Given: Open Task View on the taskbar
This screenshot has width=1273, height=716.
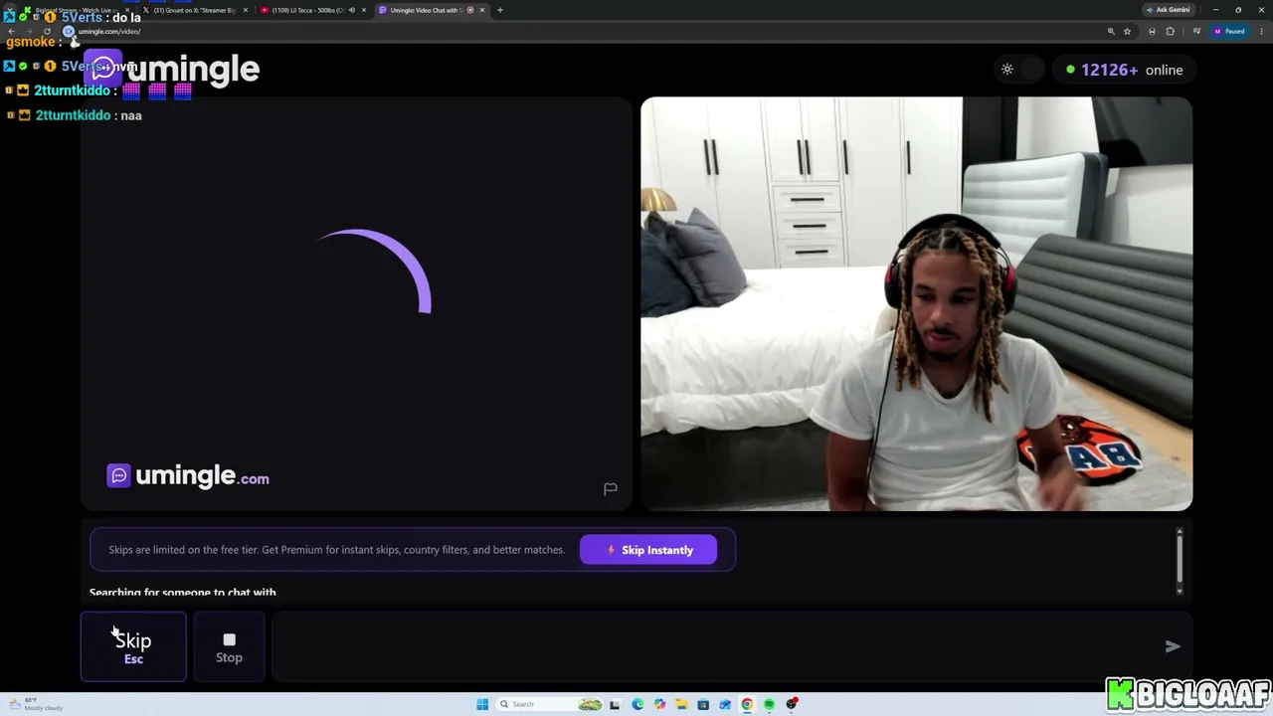Looking at the screenshot, I should (615, 704).
